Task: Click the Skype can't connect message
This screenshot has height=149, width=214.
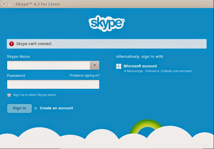Action: (x=34, y=44)
